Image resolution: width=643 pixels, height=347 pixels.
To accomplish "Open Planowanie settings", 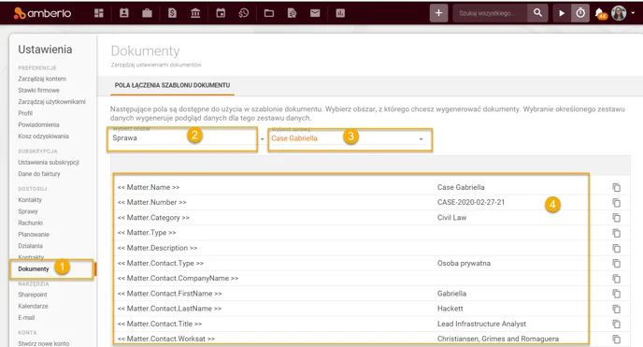I will pos(34,235).
